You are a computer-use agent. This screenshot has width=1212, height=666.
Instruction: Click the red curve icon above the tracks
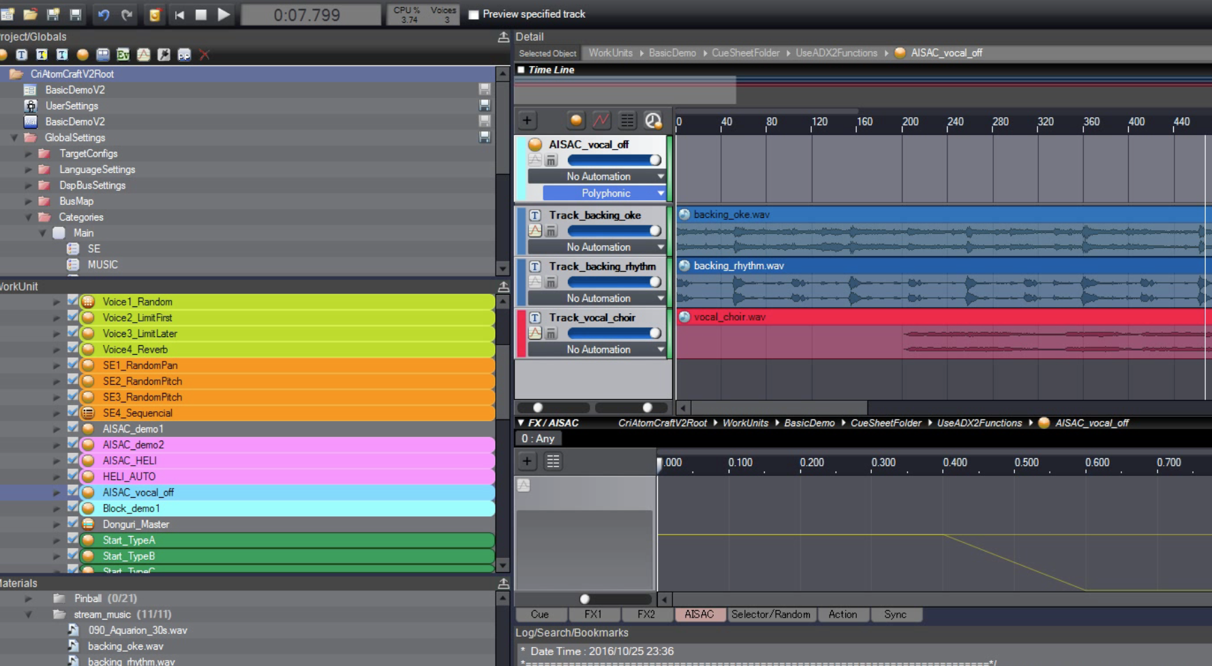point(601,121)
